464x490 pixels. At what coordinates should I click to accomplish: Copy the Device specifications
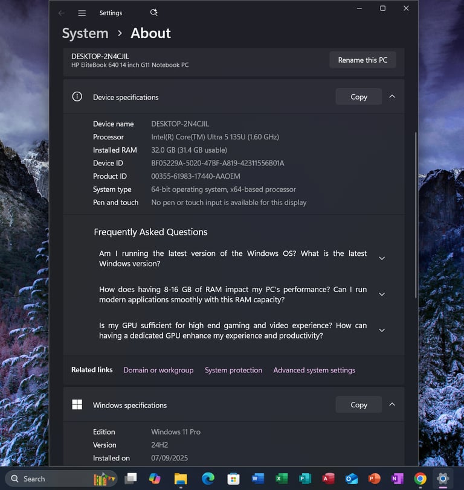(x=359, y=97)
